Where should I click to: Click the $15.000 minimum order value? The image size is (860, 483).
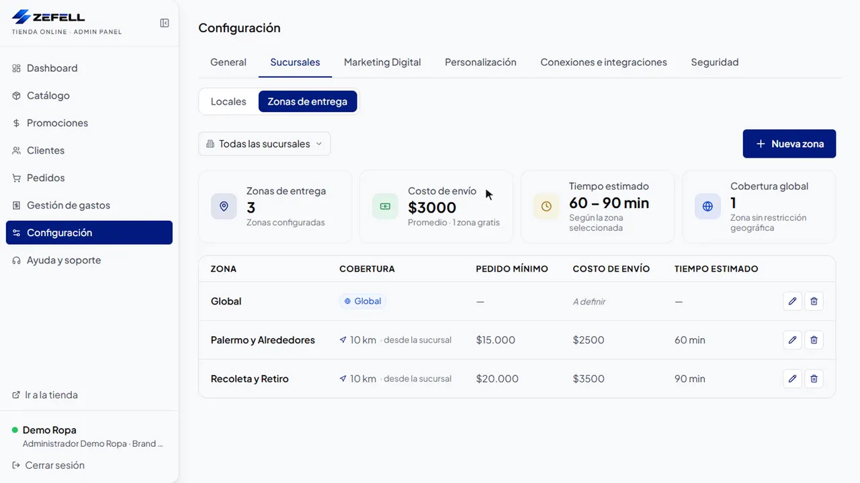496,340
